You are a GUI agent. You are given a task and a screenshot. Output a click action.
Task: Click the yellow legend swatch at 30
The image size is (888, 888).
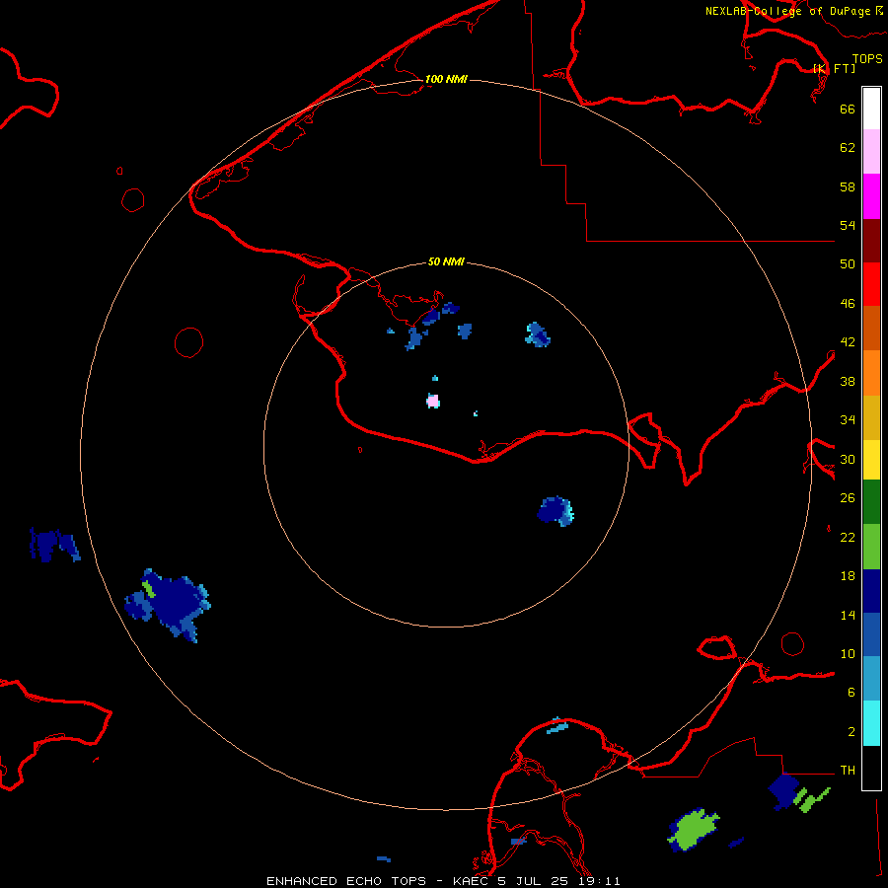point(871,460)
